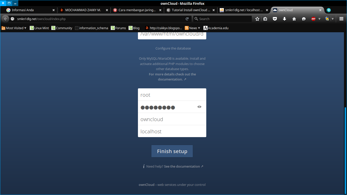Click the search magnifier icon
The height and width of the screenshot is (195, 347).
[x=196, y=19]
